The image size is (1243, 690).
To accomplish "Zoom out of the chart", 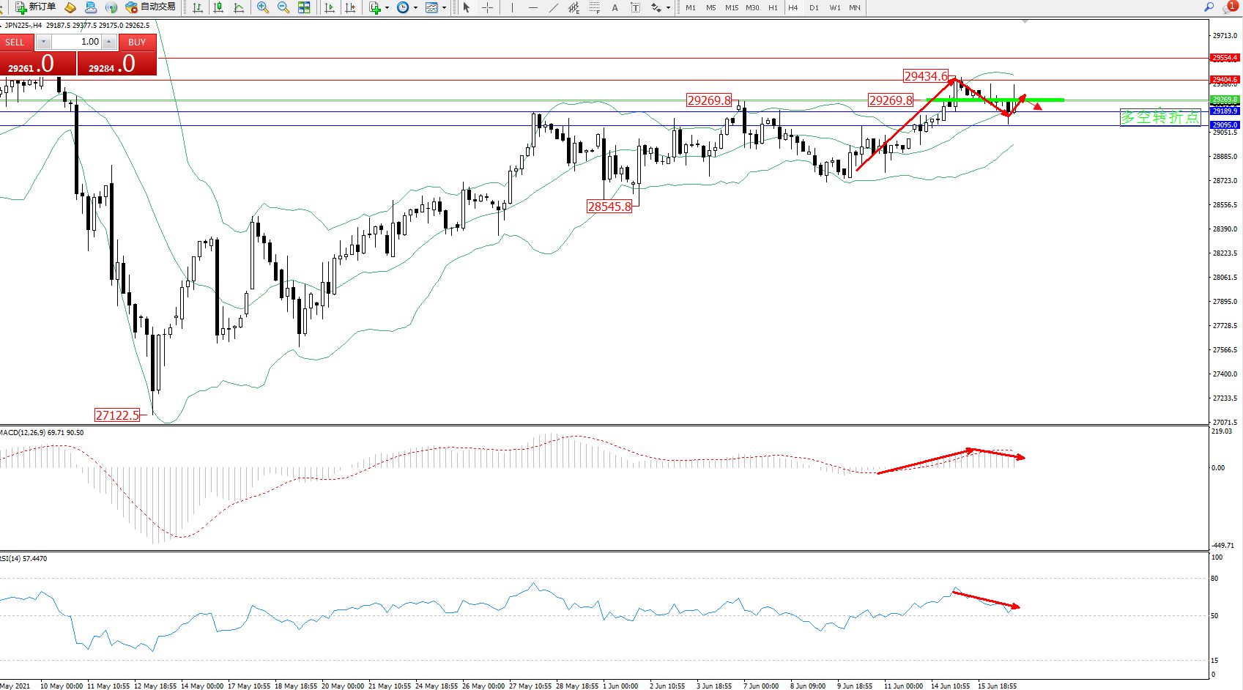I will [283, 7].
